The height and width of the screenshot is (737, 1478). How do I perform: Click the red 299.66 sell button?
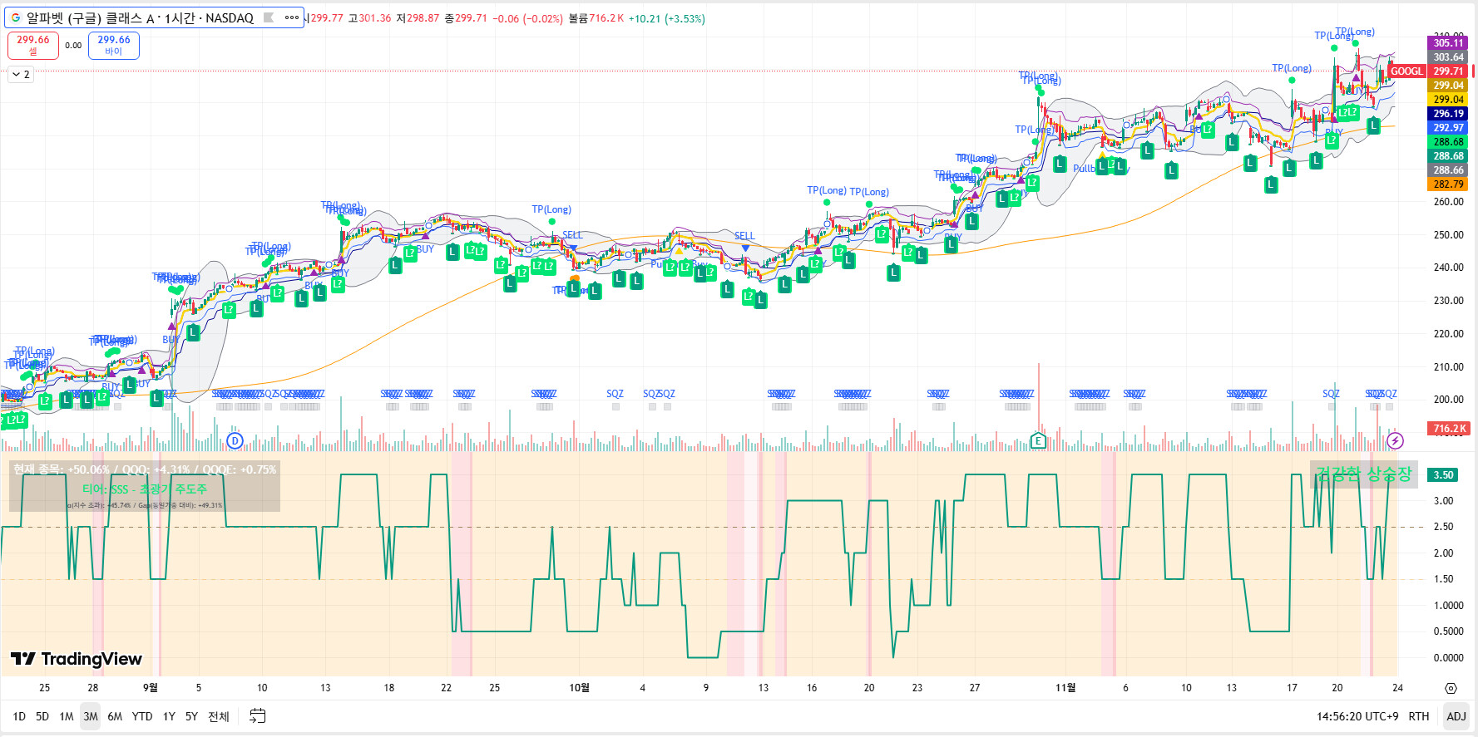[x=33, y=45]
